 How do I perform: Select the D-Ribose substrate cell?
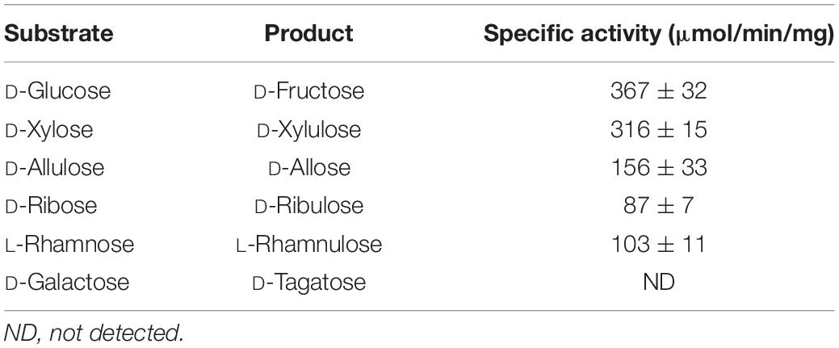point(51,206)
